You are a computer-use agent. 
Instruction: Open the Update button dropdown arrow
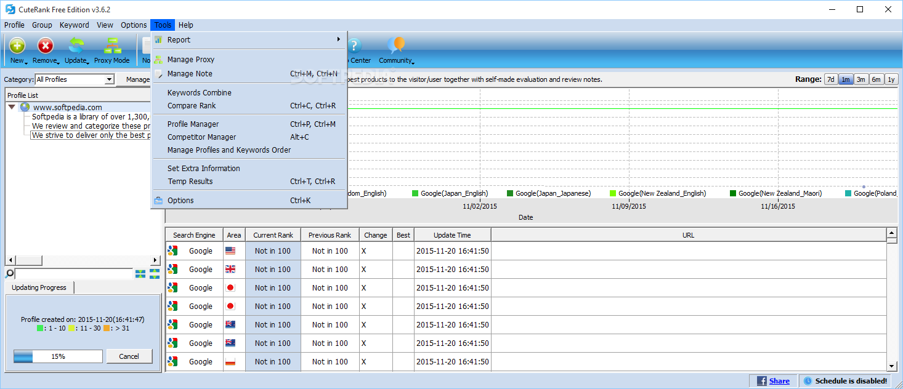[88, 62]
